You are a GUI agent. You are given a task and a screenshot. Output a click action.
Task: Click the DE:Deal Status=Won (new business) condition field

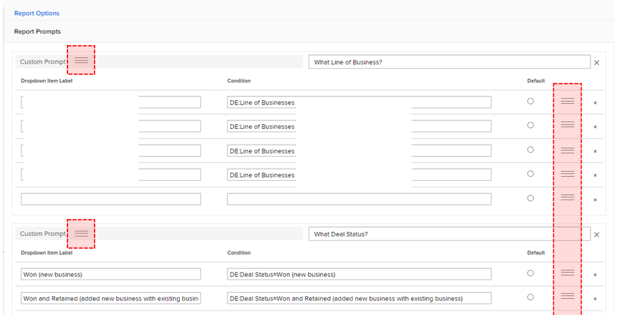click(359, 274)
